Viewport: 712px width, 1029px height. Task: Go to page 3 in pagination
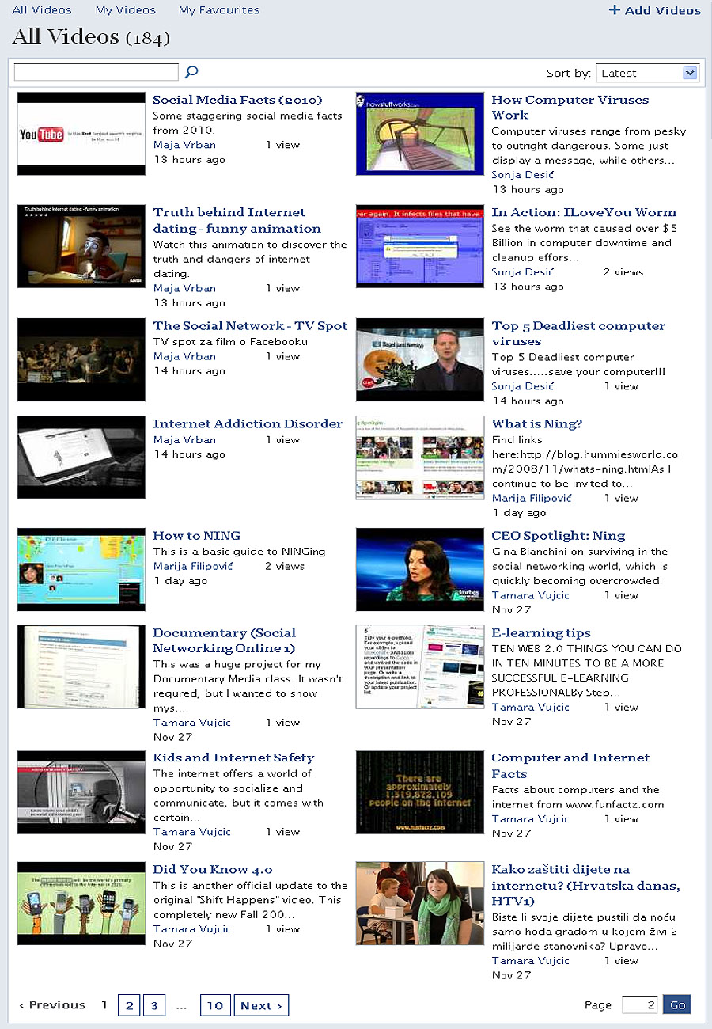(153, 1005)
